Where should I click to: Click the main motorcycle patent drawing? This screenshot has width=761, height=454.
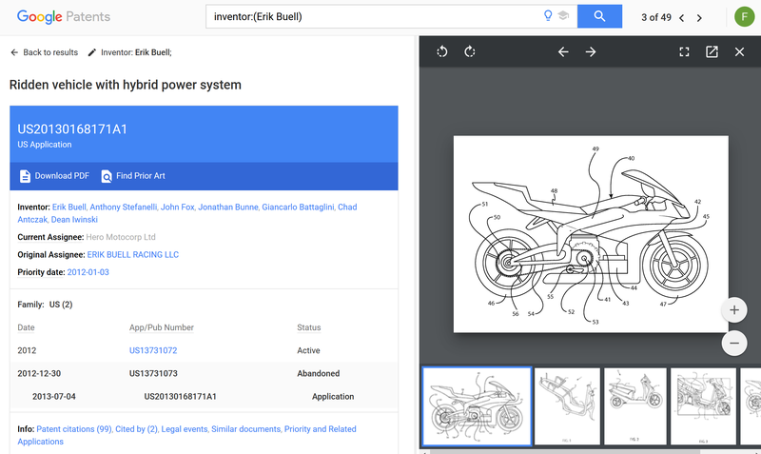coord(591,234)
